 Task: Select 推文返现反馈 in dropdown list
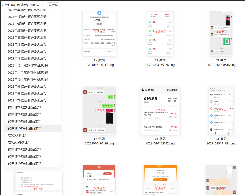[17, 135]
